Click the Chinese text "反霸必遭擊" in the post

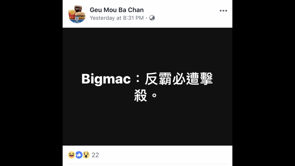pyautogui.click(x=179, y=79)
